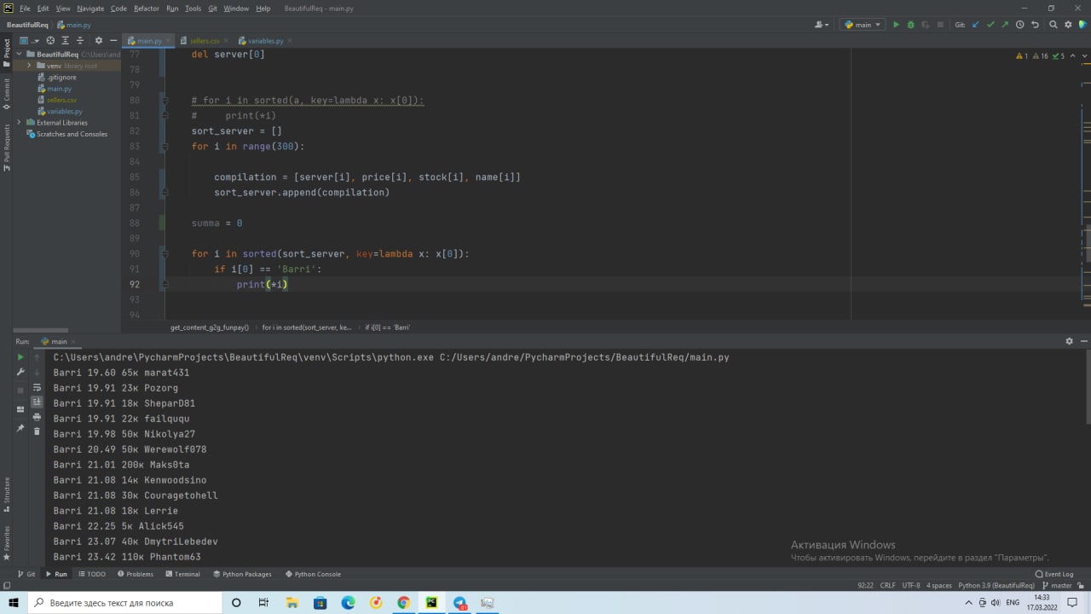The height and width of the screenshot is (614, 1091).
Task: Clear run output with the trash icon
Action: coord(37,432)
